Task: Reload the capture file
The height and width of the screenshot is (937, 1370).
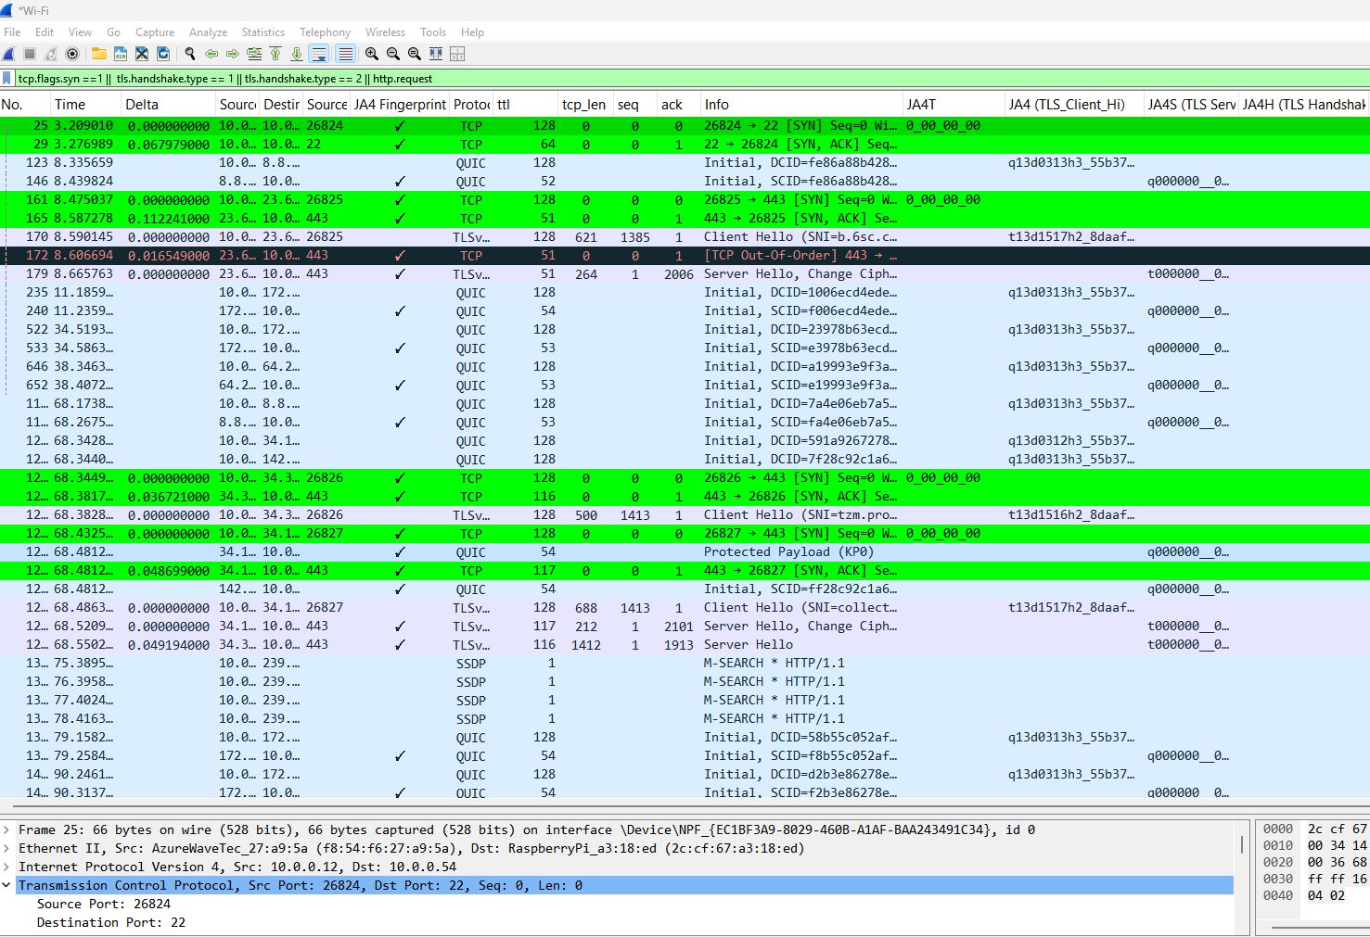Action: (x=163, y=55)
